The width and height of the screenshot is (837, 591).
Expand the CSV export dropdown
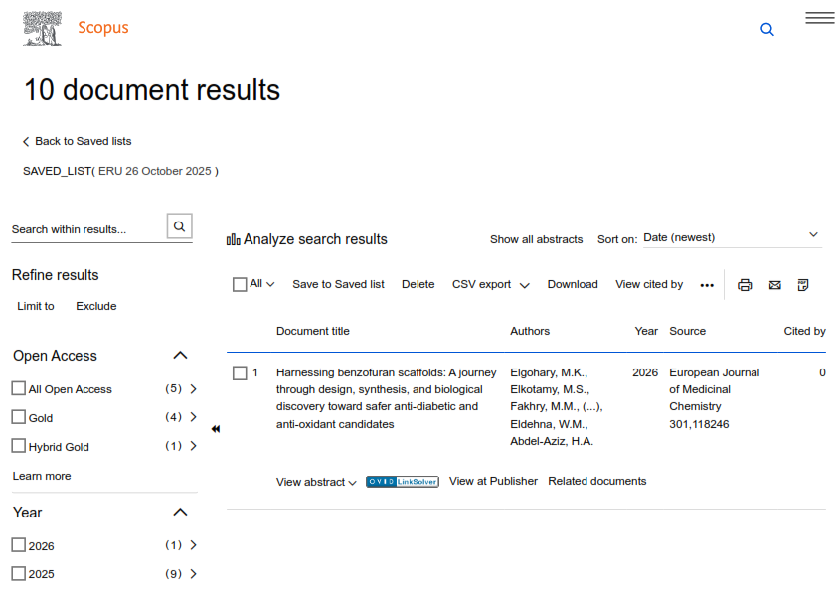(x=490, y=285)
